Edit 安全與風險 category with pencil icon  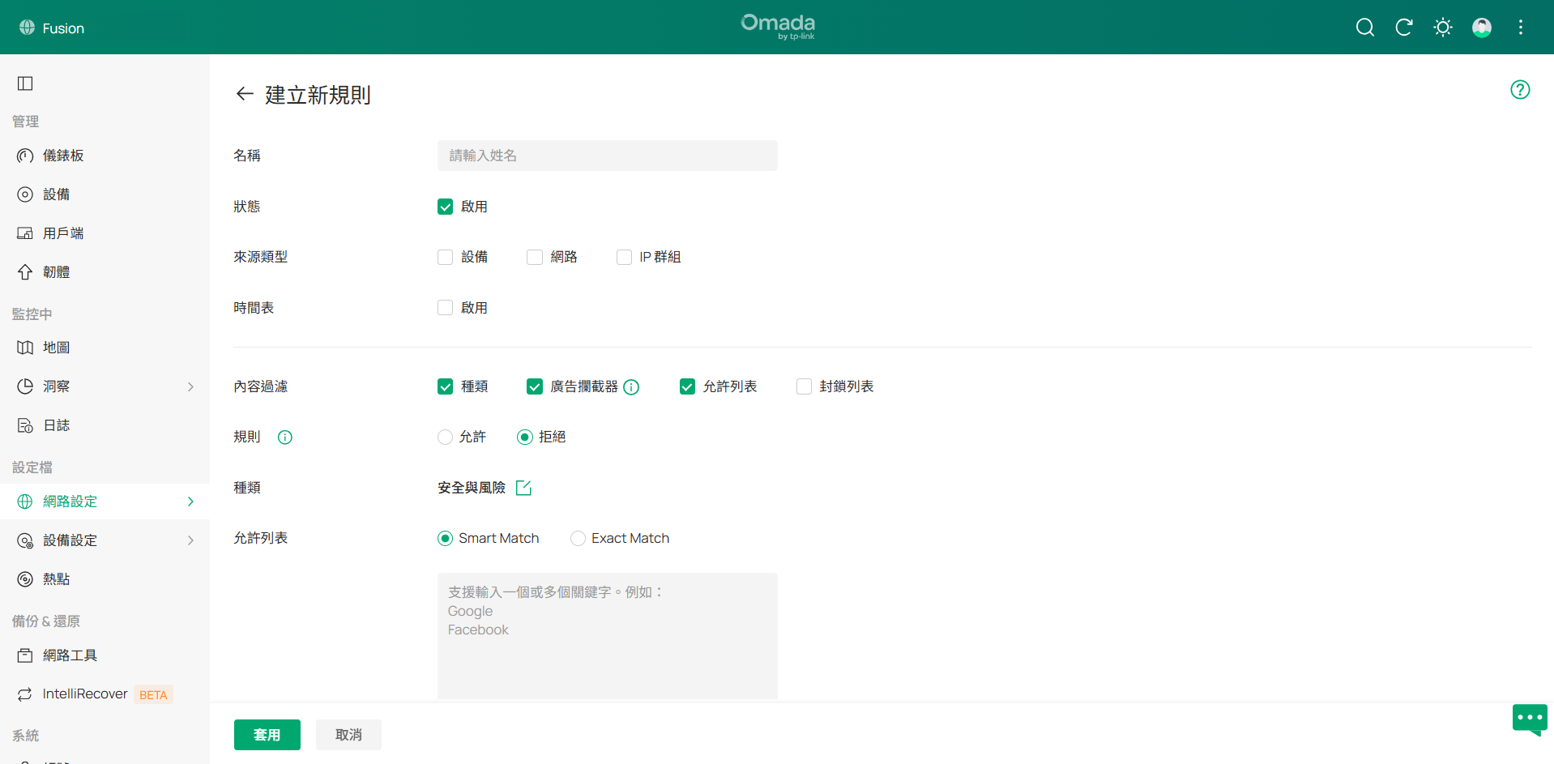523,488
